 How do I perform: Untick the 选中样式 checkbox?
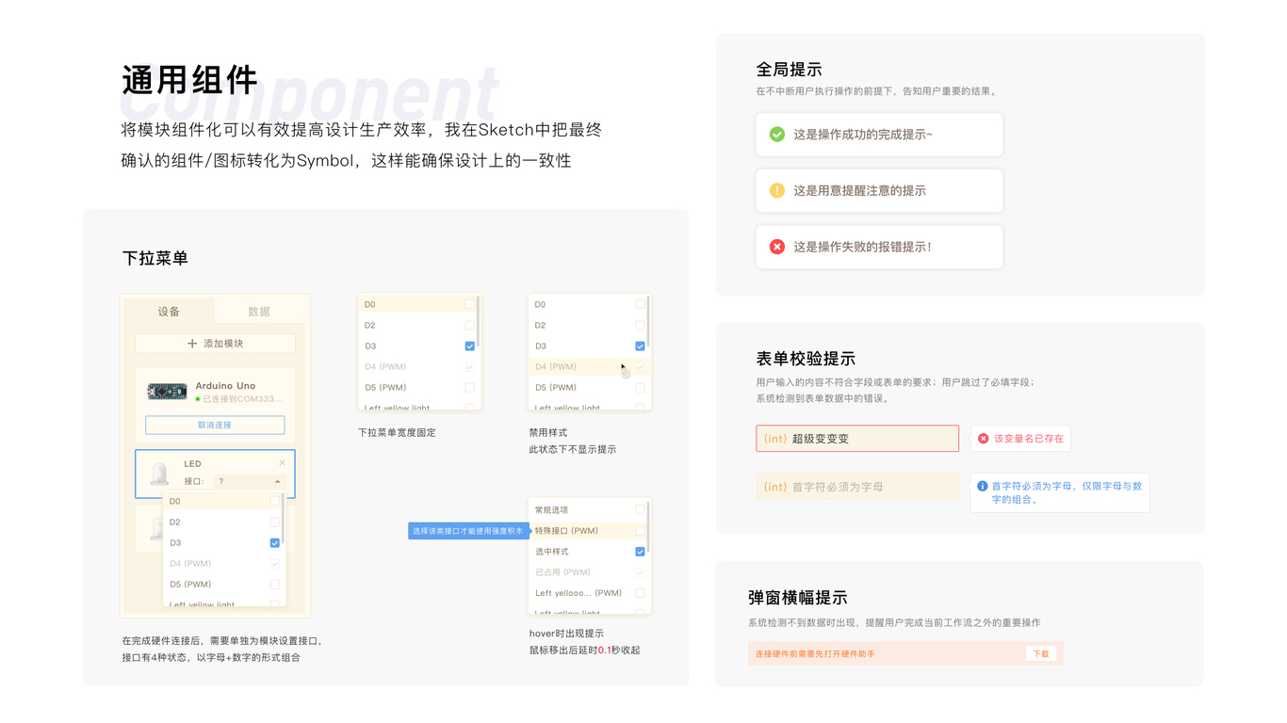[640, 551]
